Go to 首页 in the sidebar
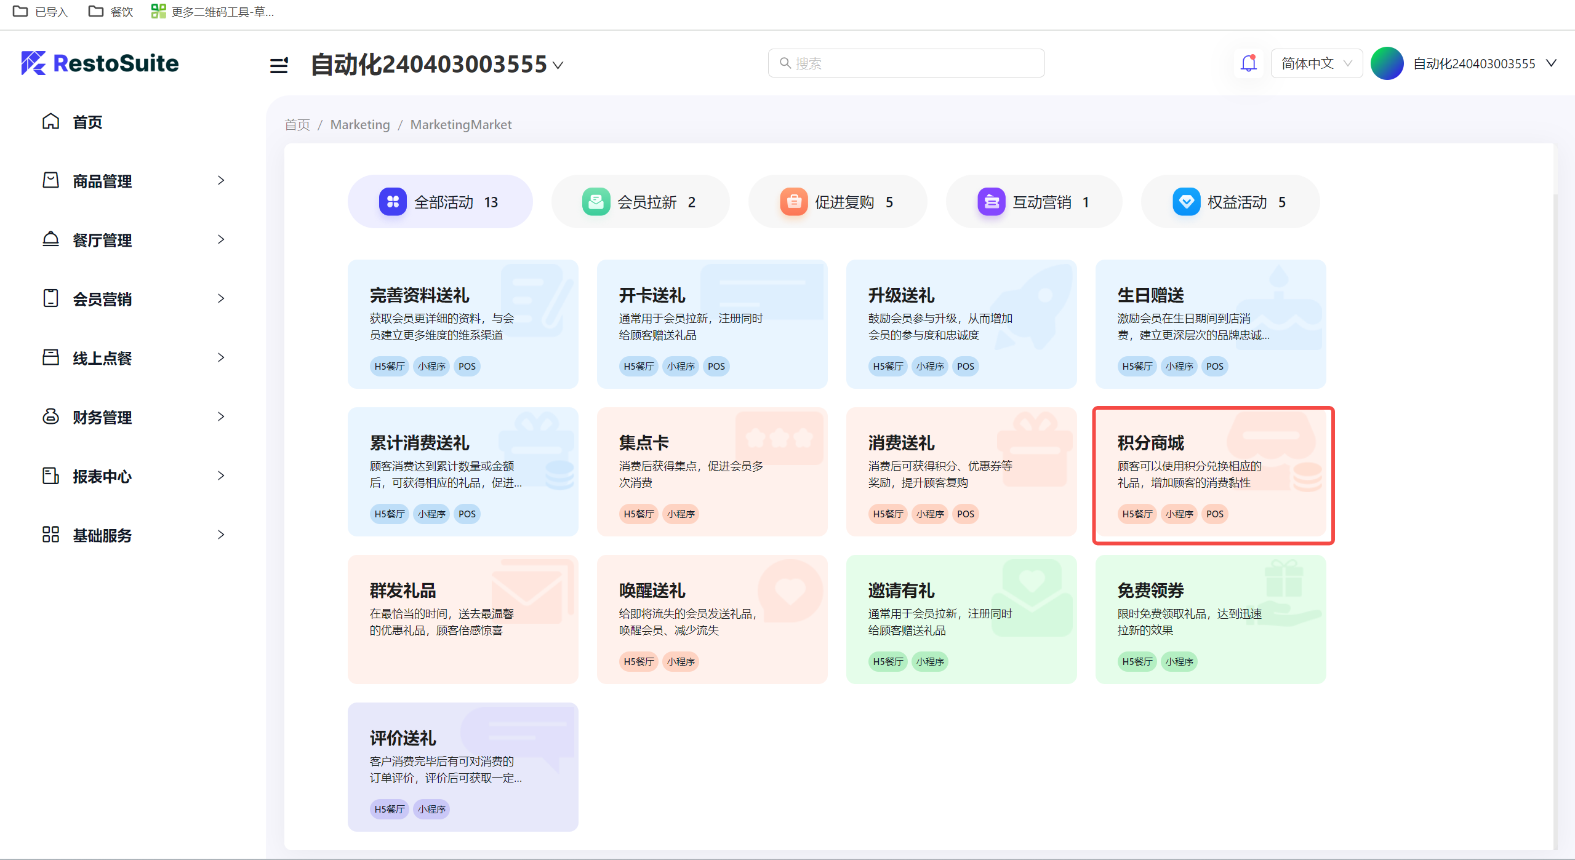This screenshot has width=1575, height=860. pyautogui.click(x=87, y=122)
